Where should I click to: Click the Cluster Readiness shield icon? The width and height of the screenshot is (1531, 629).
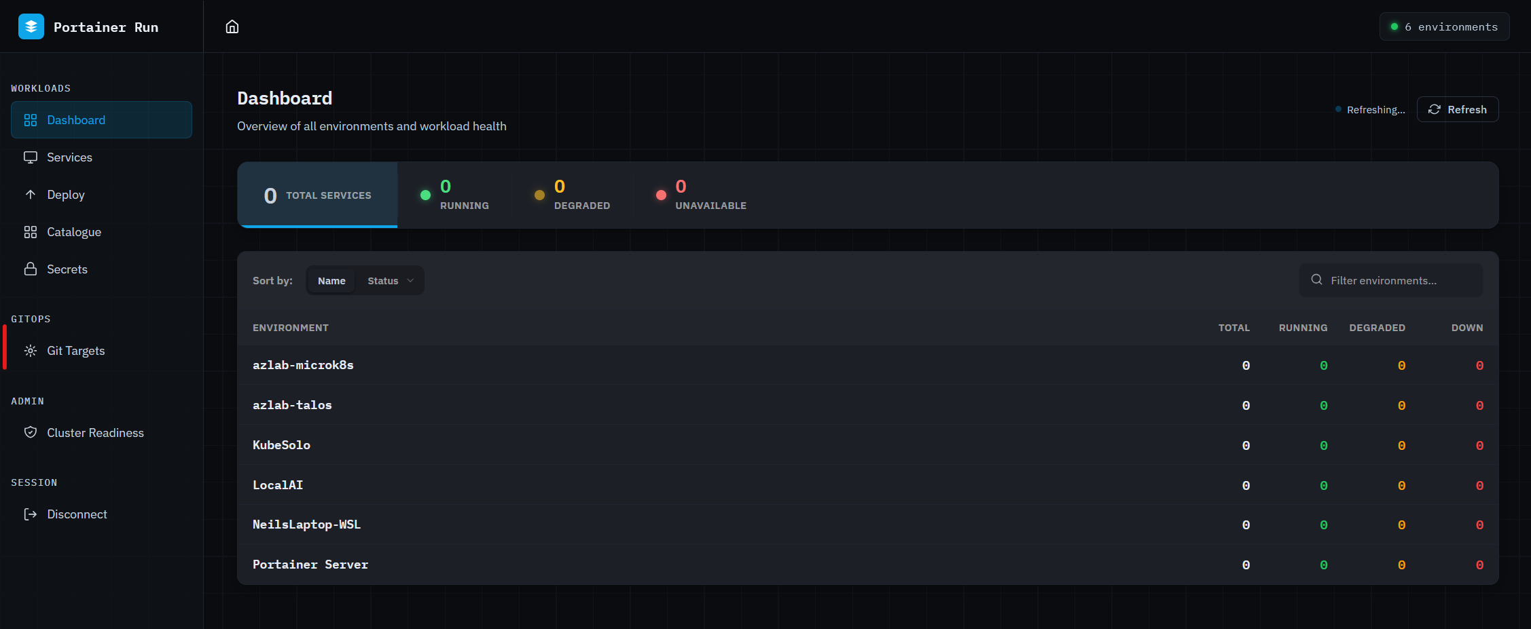pyautogui.click(x=31, y=432)
